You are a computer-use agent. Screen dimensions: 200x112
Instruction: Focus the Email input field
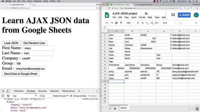click(x=30, y=69)
